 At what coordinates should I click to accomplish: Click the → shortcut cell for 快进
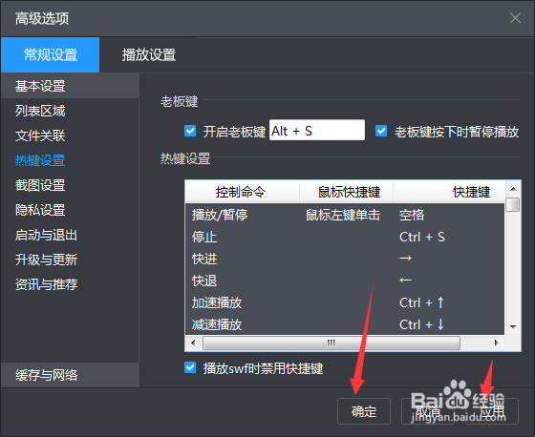click(405, 259)
